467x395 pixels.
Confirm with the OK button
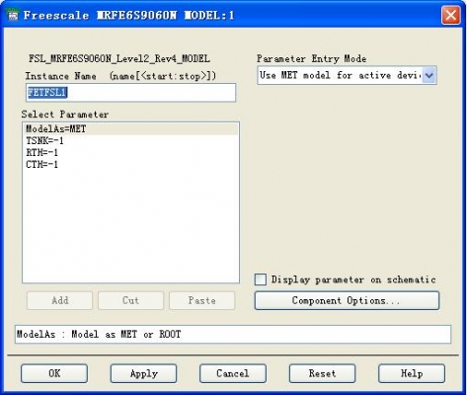[x=54, y=373]
